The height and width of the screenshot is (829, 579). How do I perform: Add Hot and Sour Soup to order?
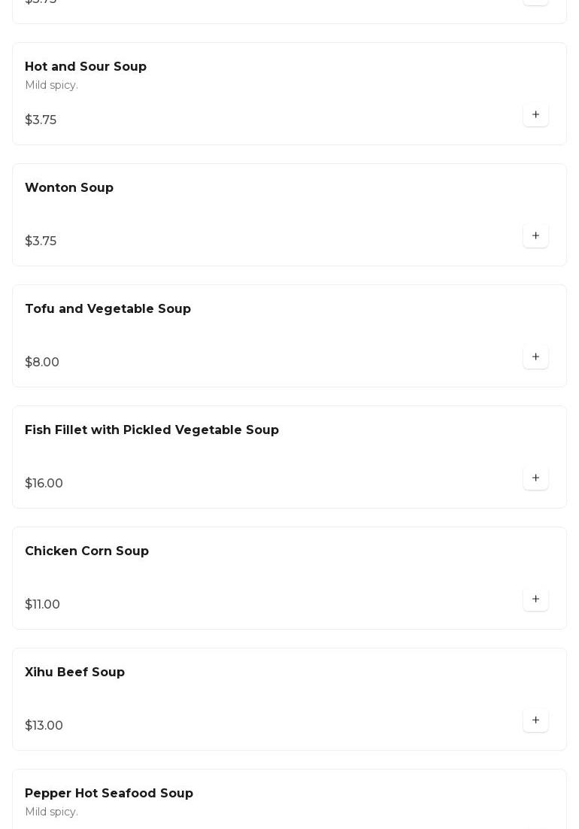point(535,115)
